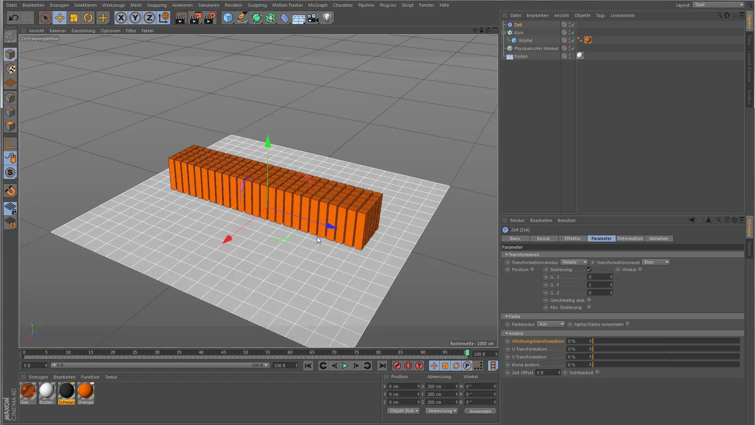Toggle the Sichtbarkeit checkbox
Screen dimensions: 755x425
click(x=597, y=372)
